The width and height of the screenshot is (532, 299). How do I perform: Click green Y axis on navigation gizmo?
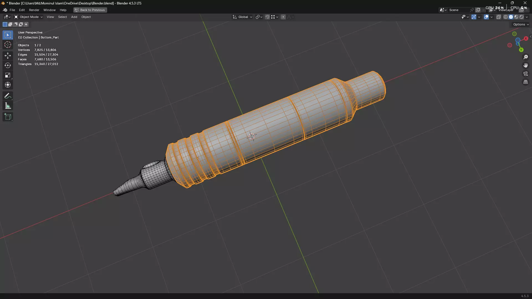[521, 50]
